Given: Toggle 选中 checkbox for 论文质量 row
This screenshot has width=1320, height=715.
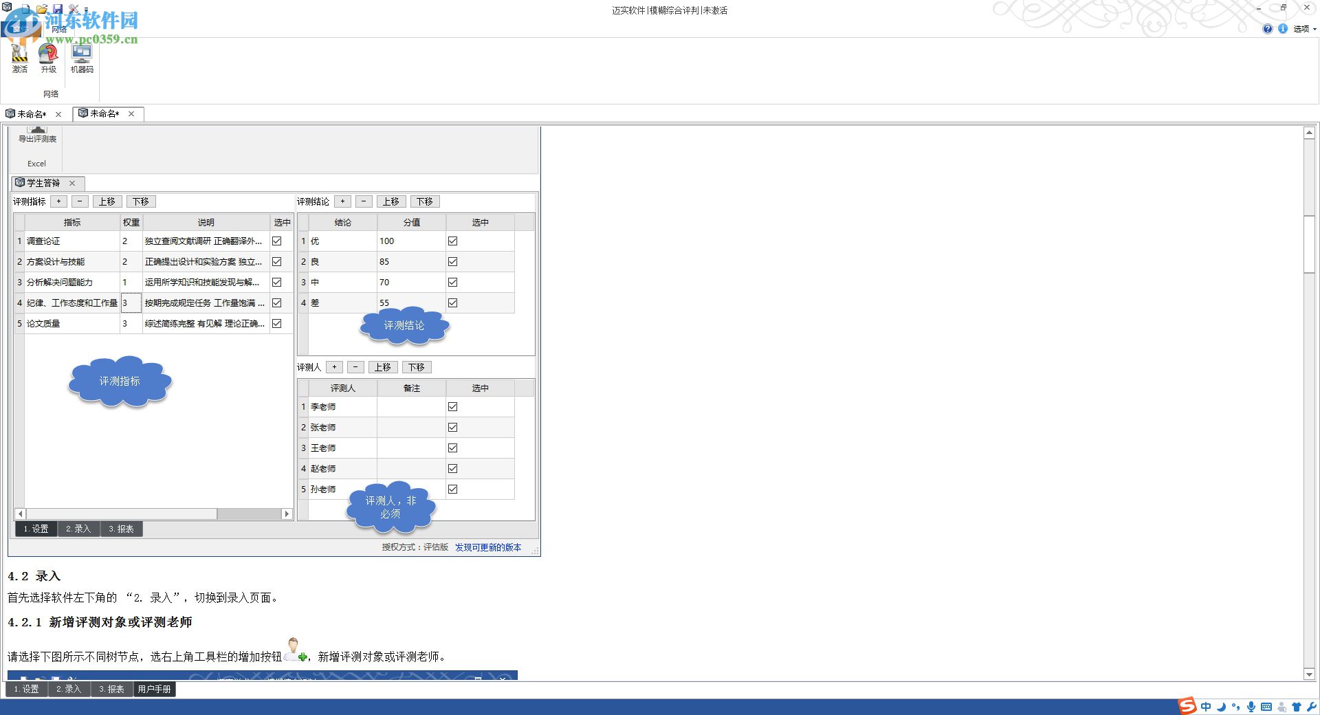Looking at the screenshot, I should [x=277, y=324].
